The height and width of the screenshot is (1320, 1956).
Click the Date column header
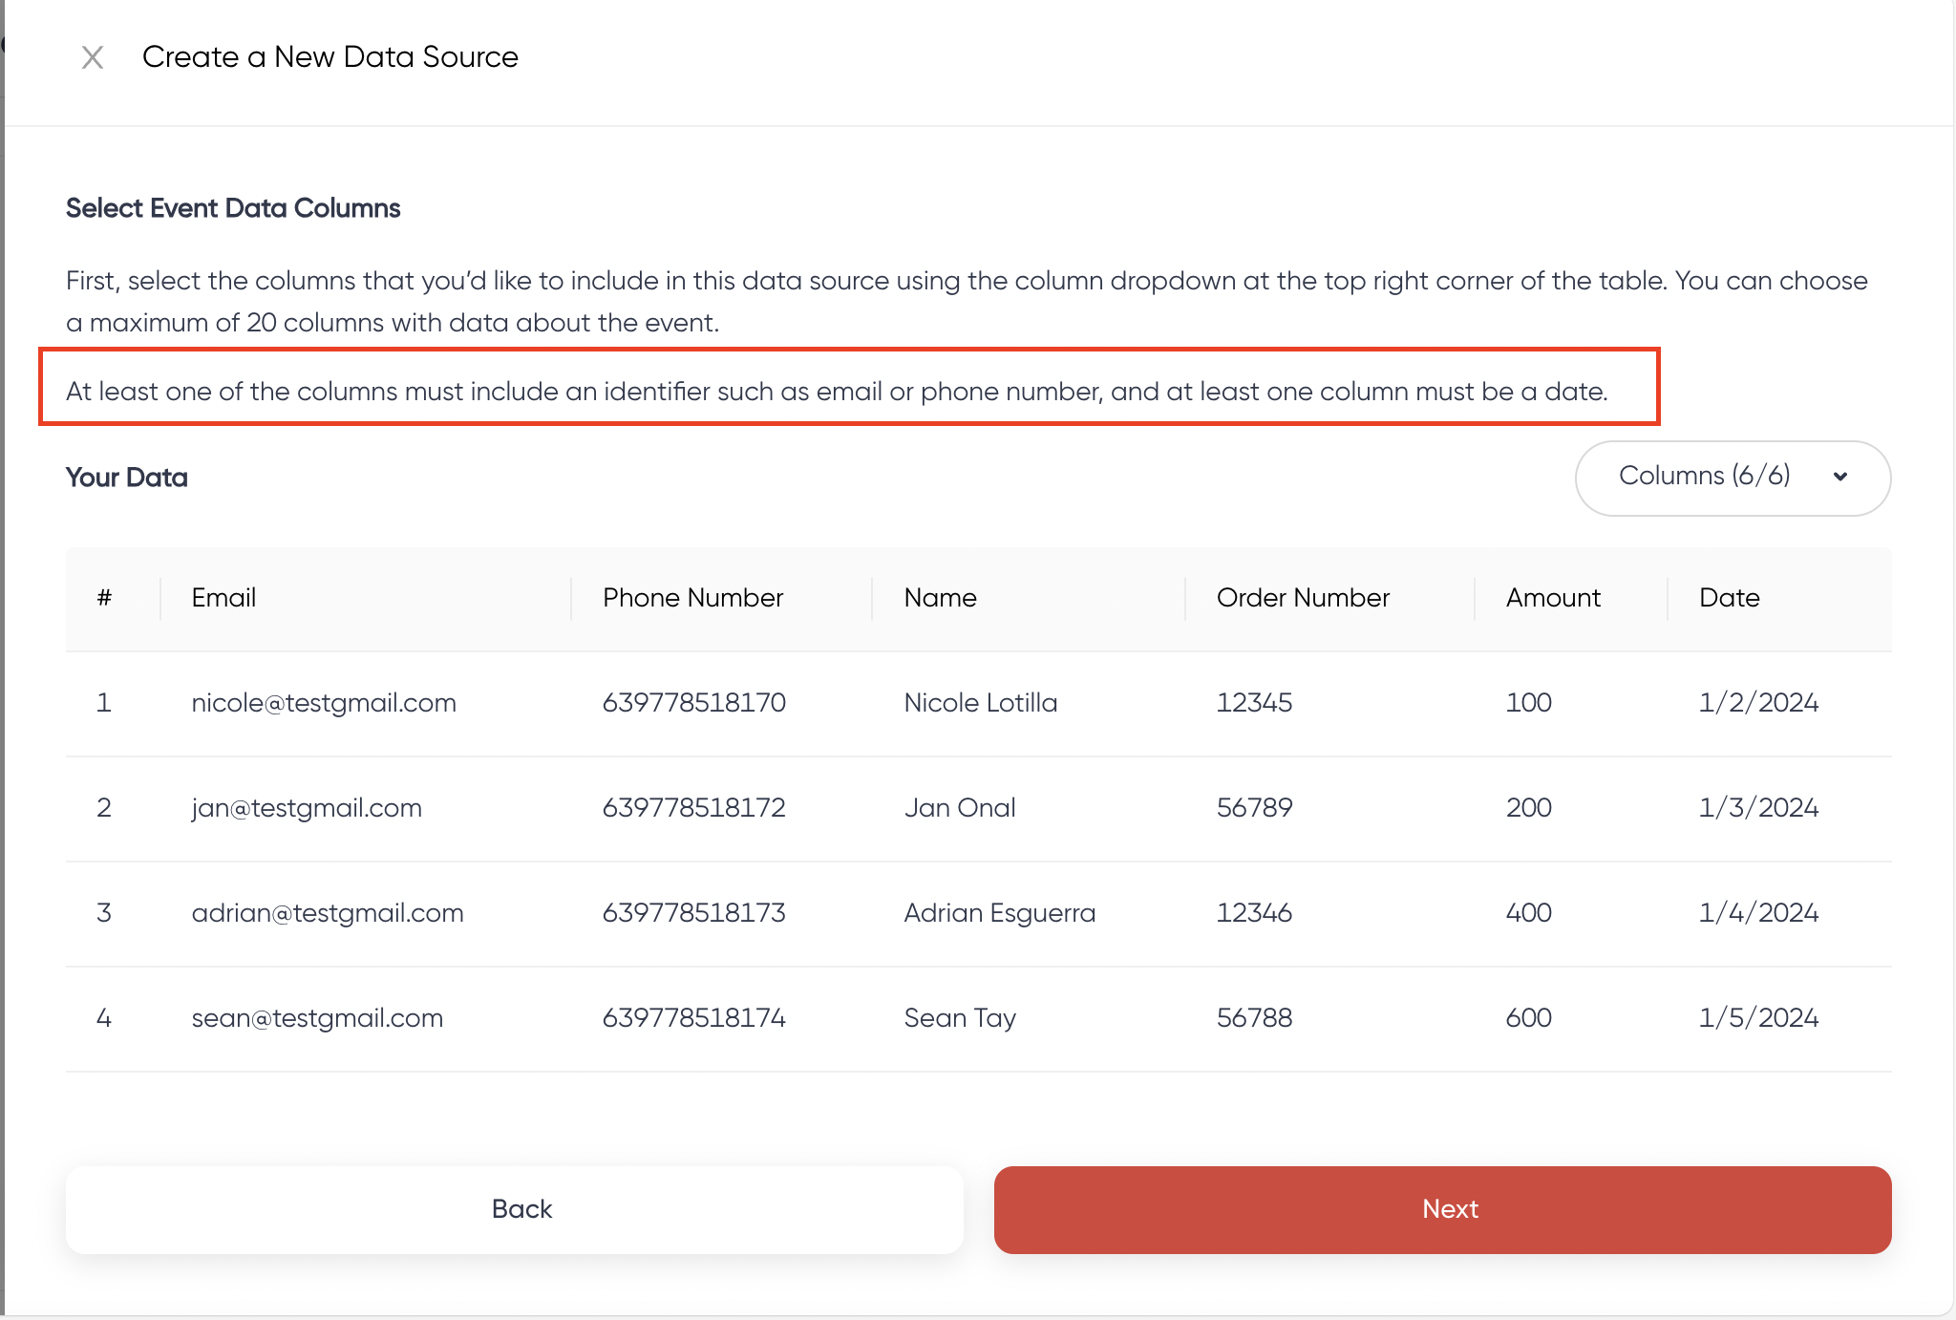click(x=1729, y=598)
